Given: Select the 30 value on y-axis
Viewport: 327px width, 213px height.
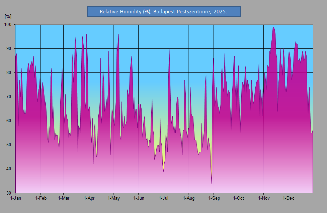Looking at the screenshot, I should point(9,193).
